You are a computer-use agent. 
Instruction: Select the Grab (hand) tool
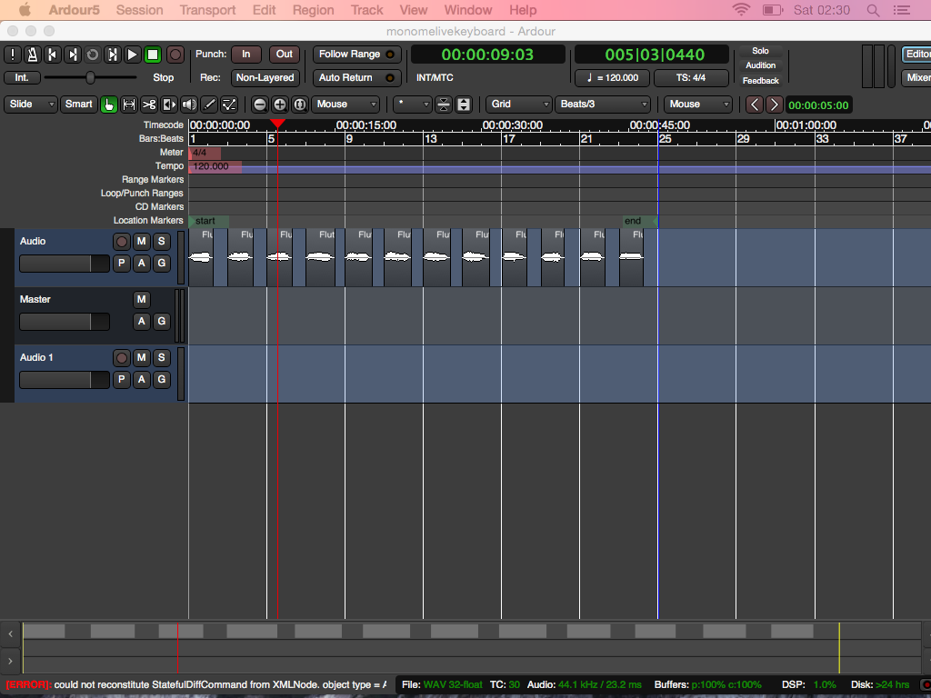click(109, 105)
